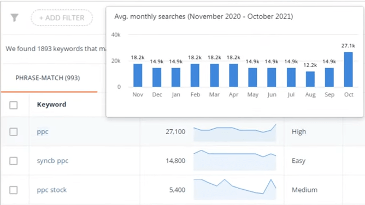Open the syncb ppc keyword link
This screenshot has width=365, height=205.
[52, 161]
